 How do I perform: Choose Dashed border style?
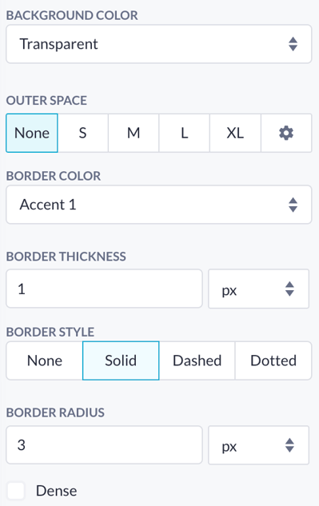197,361
